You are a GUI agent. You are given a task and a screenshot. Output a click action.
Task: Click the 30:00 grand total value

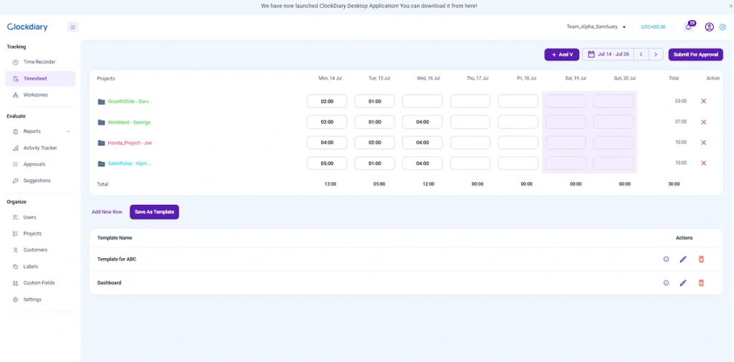674,184
